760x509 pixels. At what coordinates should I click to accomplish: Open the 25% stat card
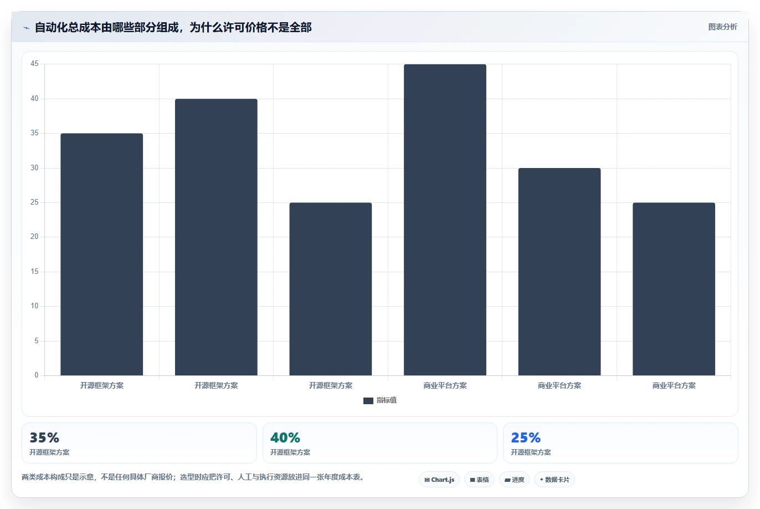click(x=620, y=443)
